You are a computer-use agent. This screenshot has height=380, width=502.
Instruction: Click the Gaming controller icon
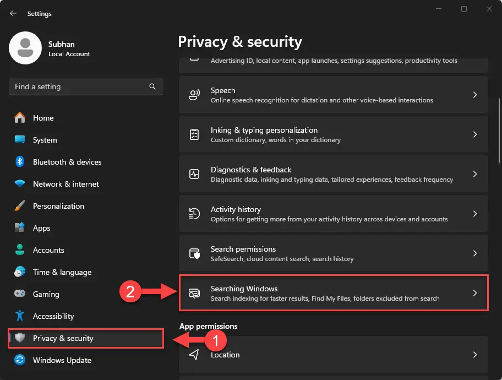coord(21,294)
